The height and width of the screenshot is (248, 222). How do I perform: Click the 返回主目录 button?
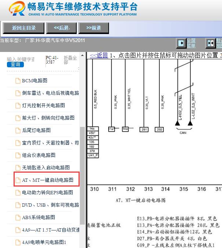(23, 28)
